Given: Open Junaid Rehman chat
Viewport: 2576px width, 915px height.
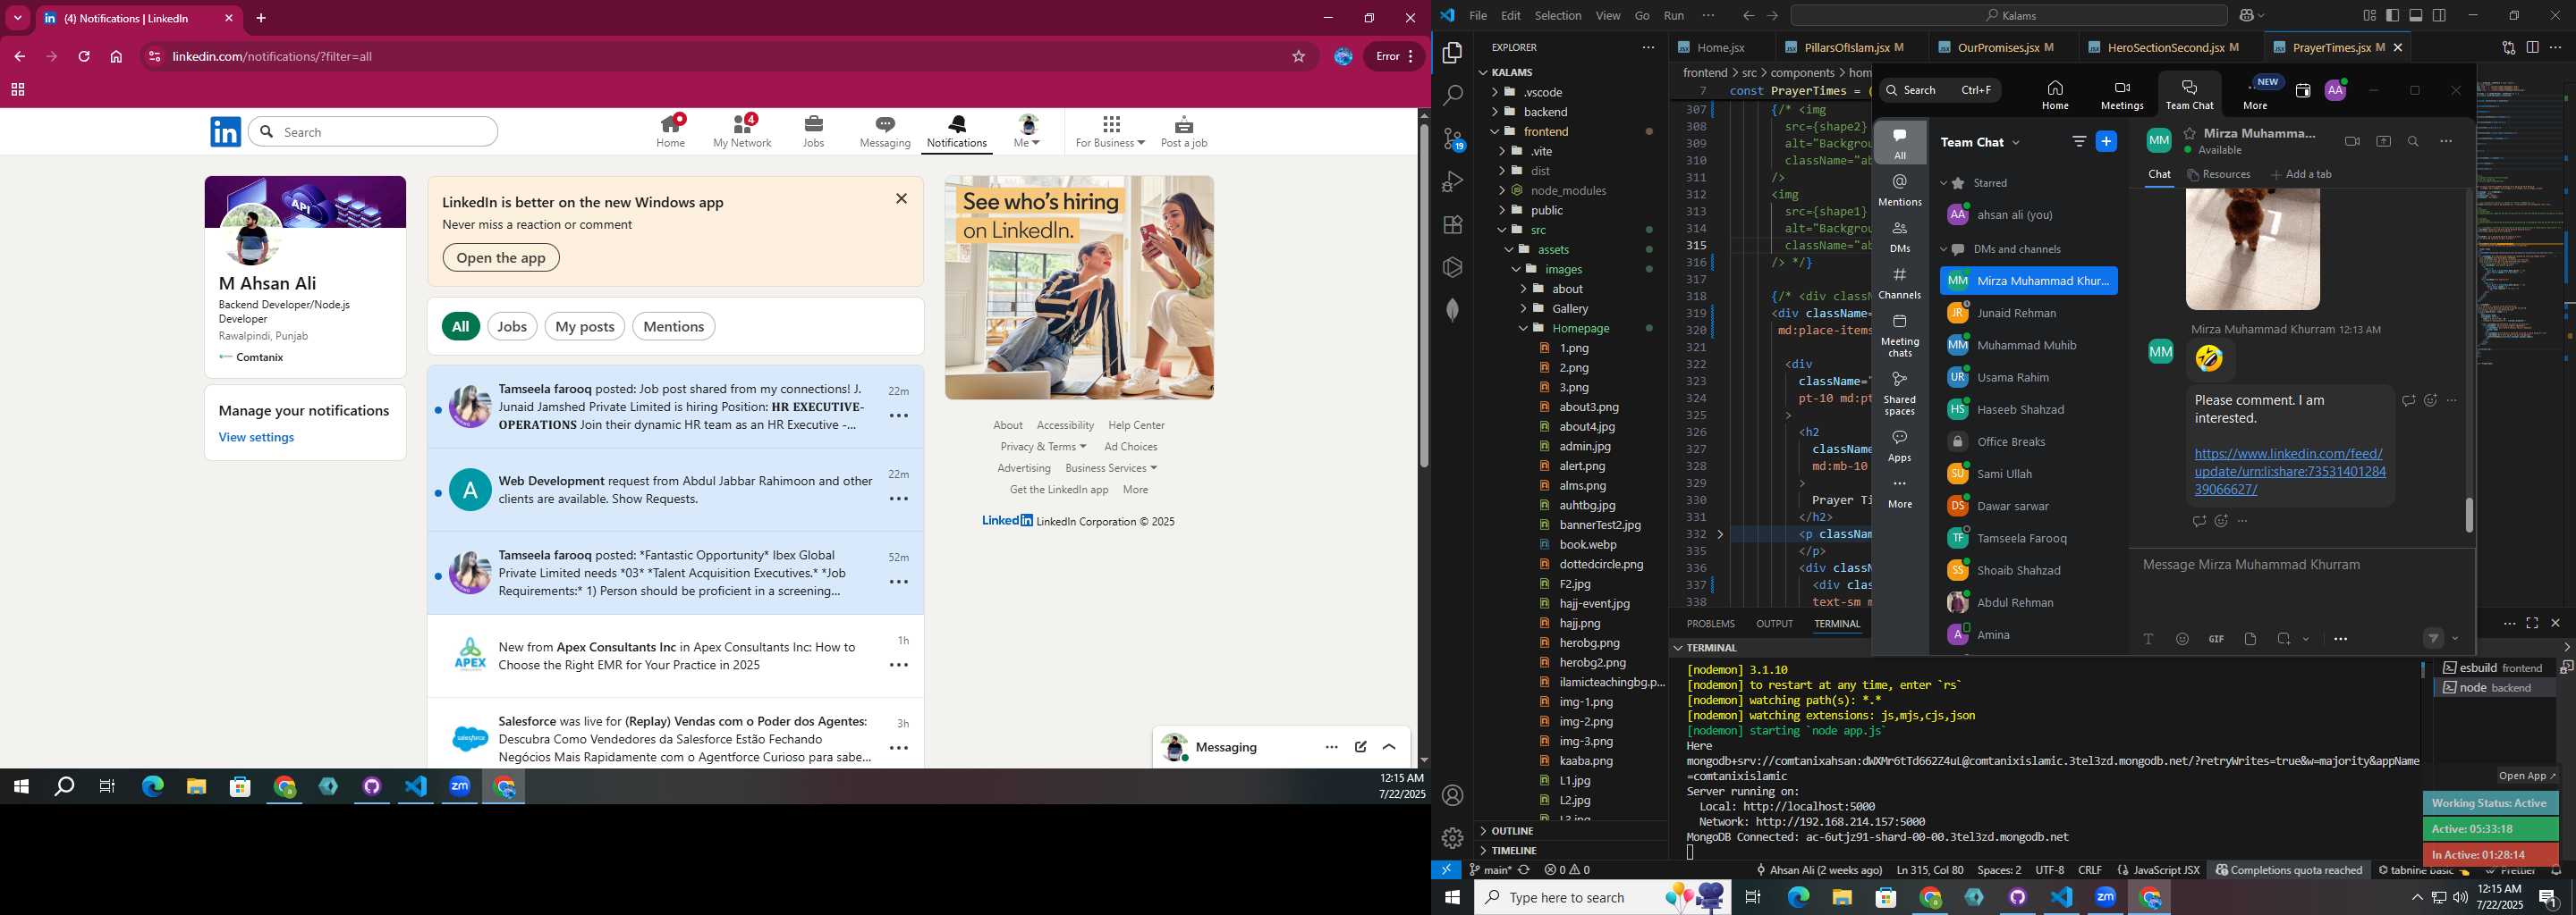Looking at the screenshot, I should [2028, 313].
